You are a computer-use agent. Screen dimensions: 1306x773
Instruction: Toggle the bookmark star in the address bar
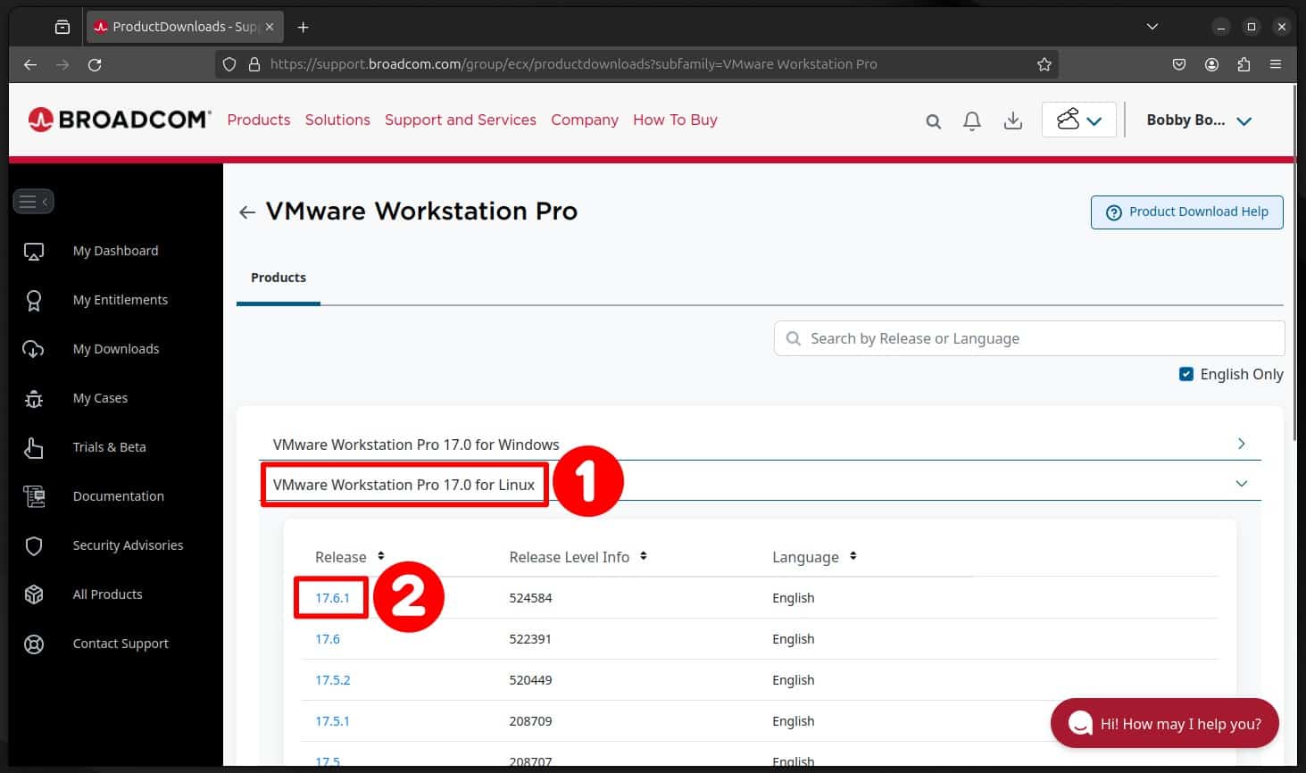[x=1044, y=64]
